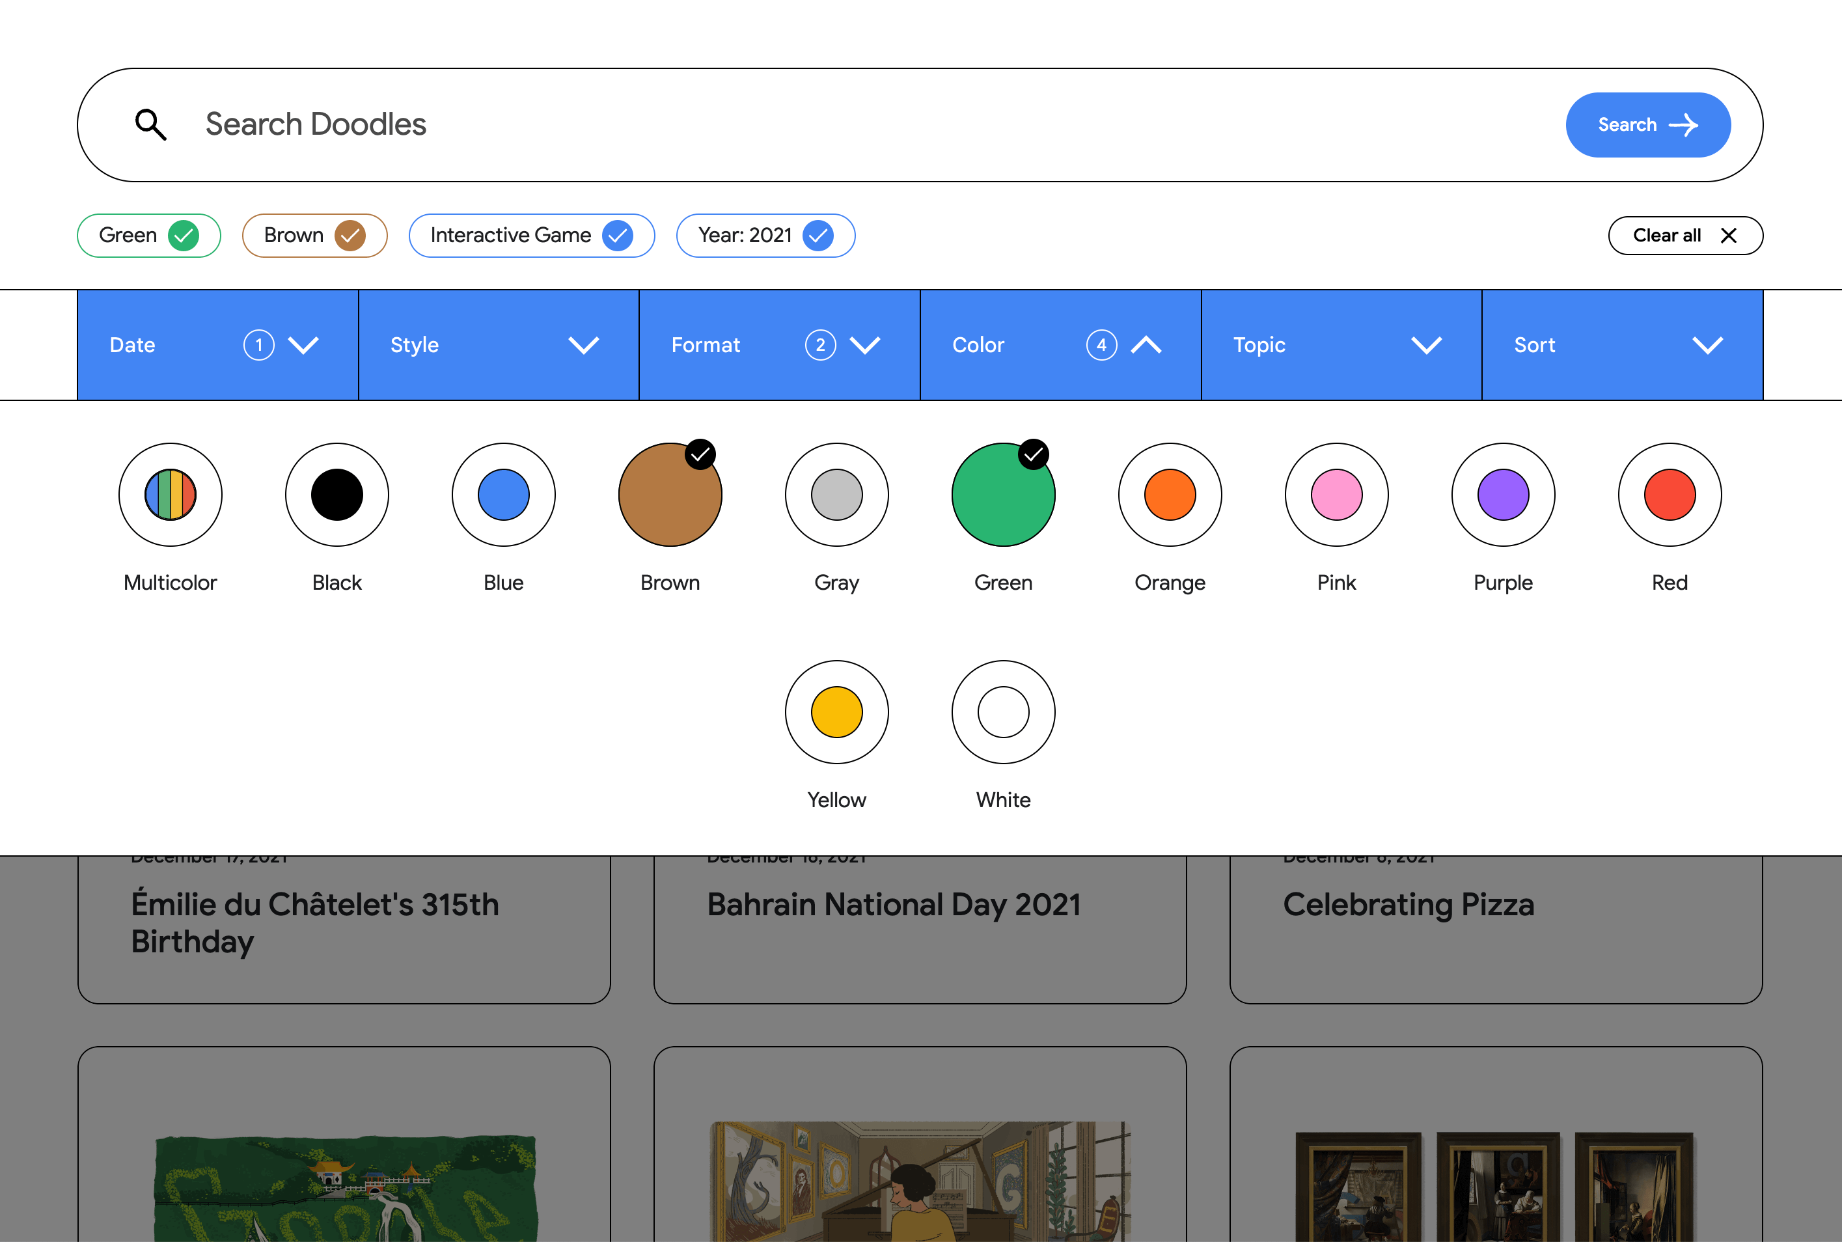Click the checkmark badge on Brown swatch
The image size is (1842, 1242).
click(x=700, y=454)
